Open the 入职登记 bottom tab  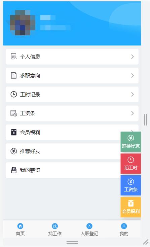coord(89,230)
